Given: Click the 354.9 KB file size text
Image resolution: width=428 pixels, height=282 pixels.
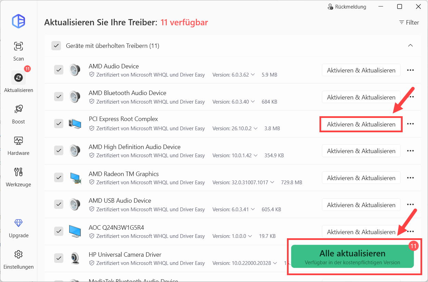Looking at the screenshot, I should coord(274,155).
